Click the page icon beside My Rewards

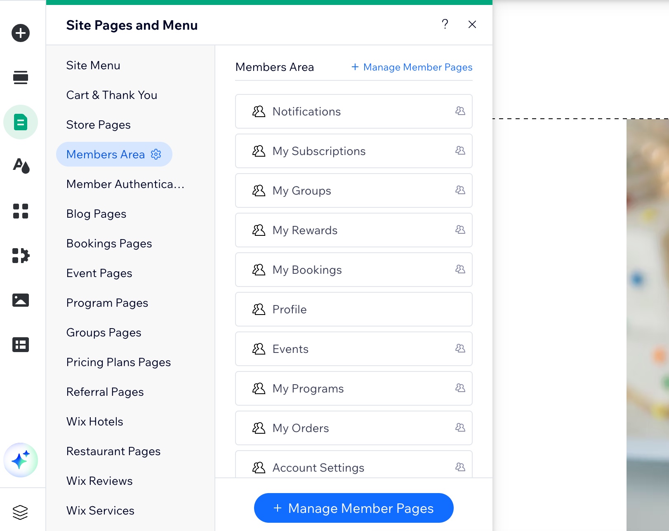pyautogui.click(x=259, y=230)
